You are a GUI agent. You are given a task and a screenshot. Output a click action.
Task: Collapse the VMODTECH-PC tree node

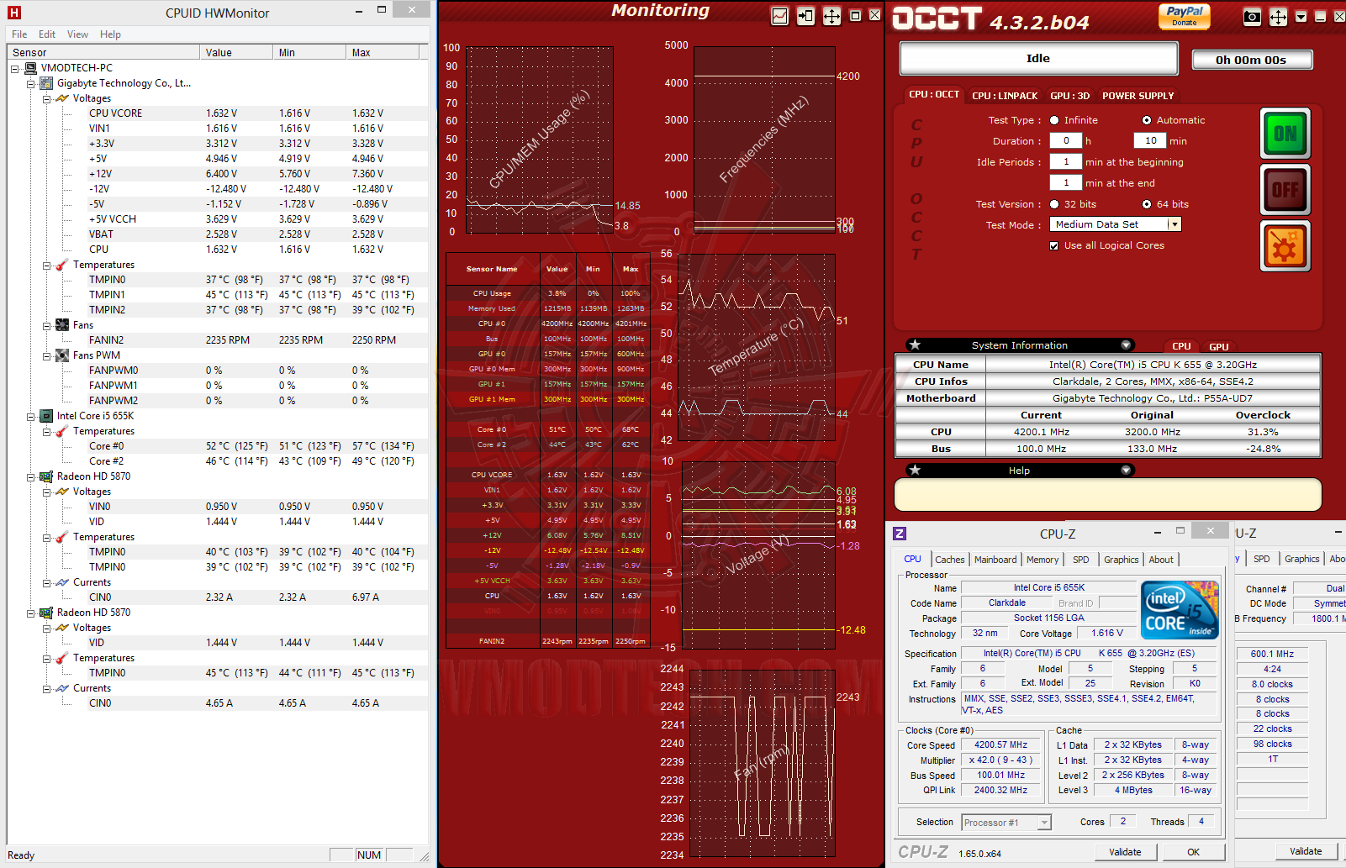click(x=15, y=68)
